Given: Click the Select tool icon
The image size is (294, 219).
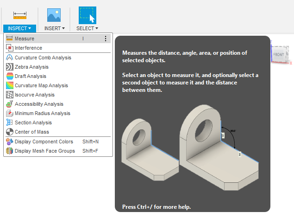Looking at the screenshot, I should coord(87,14).
